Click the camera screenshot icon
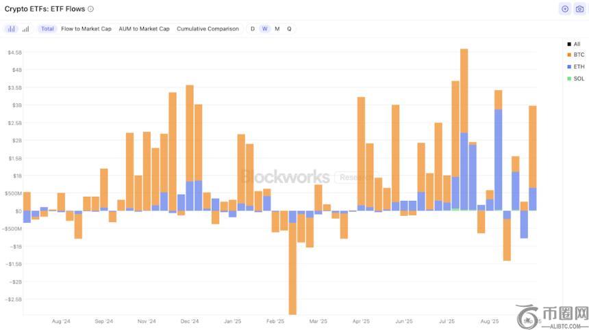The height and width of the screenshot is (330, 589). (x=579, y=9)
